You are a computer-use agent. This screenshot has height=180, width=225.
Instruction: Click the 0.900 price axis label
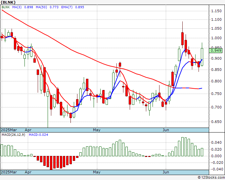[x=216, y=58]
